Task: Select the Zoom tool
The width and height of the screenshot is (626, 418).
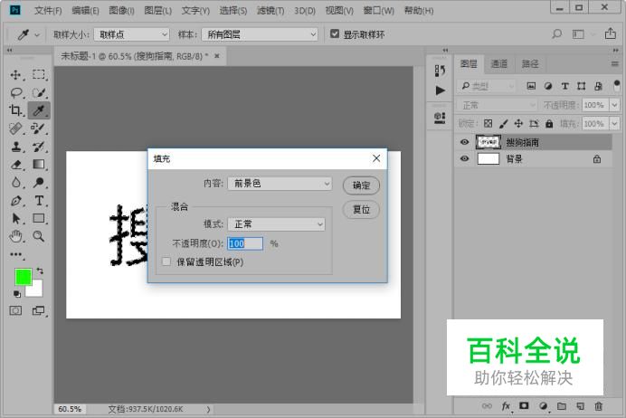Action: (39, 236)
